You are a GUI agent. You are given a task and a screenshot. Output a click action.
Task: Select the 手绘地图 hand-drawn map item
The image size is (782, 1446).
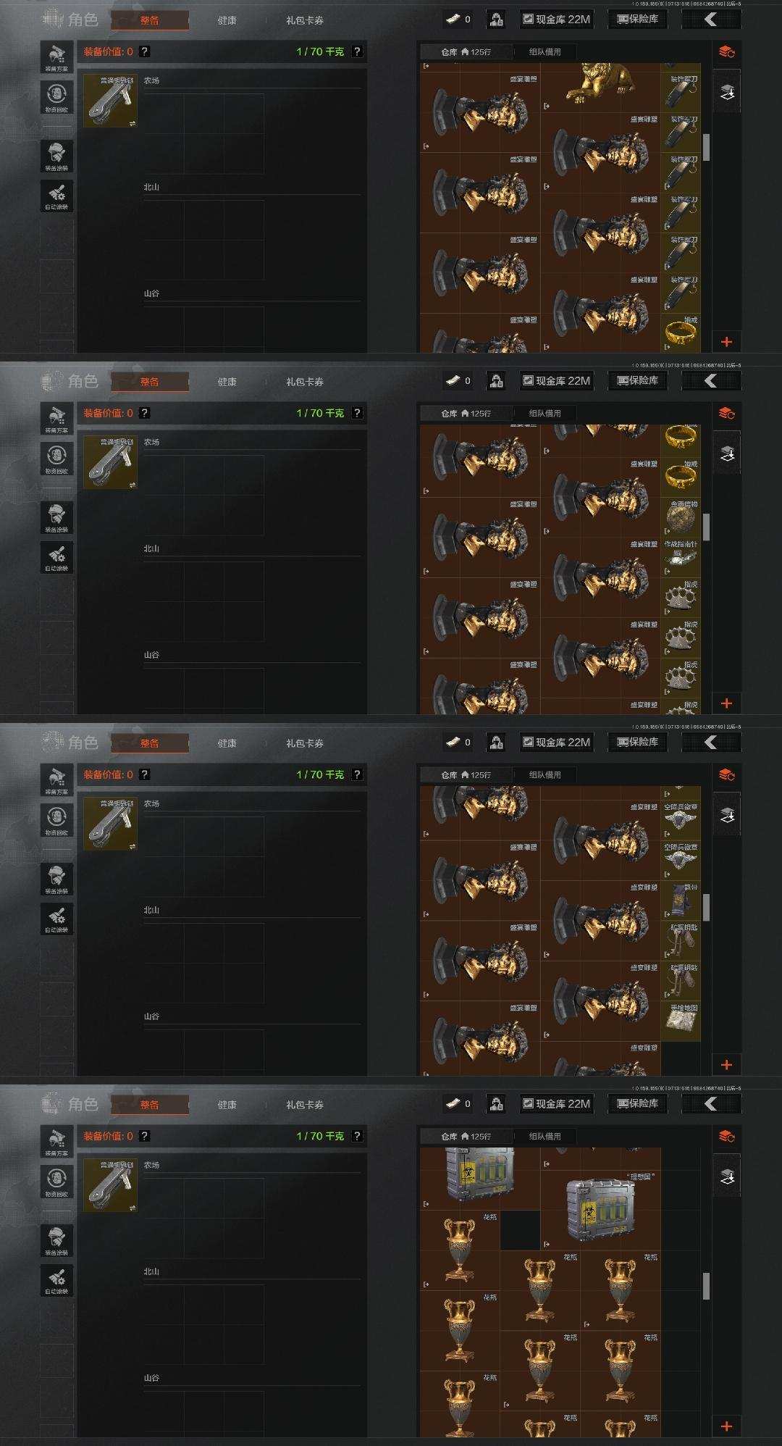[x=681, y=1021]
